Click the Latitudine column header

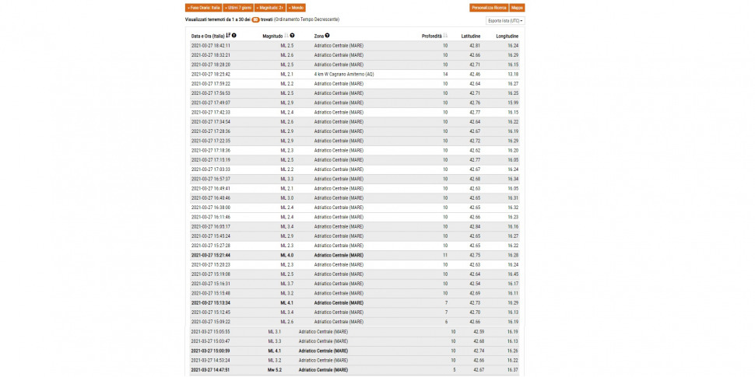[471, 36]
